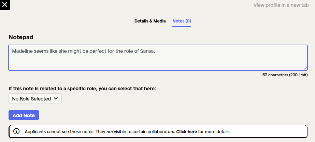Close the notes panel with the X icon
This screenshot has height=142, width=315.
click(x=5, y=5)
